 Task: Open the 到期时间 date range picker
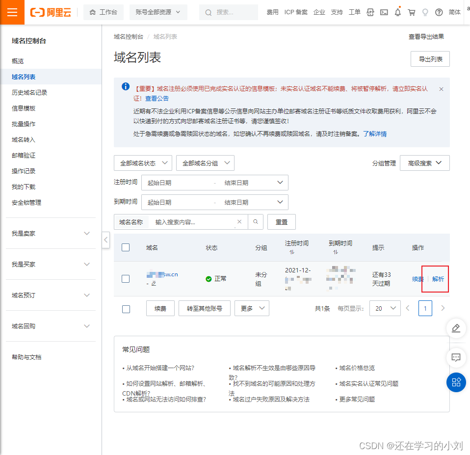coord(215,202)
